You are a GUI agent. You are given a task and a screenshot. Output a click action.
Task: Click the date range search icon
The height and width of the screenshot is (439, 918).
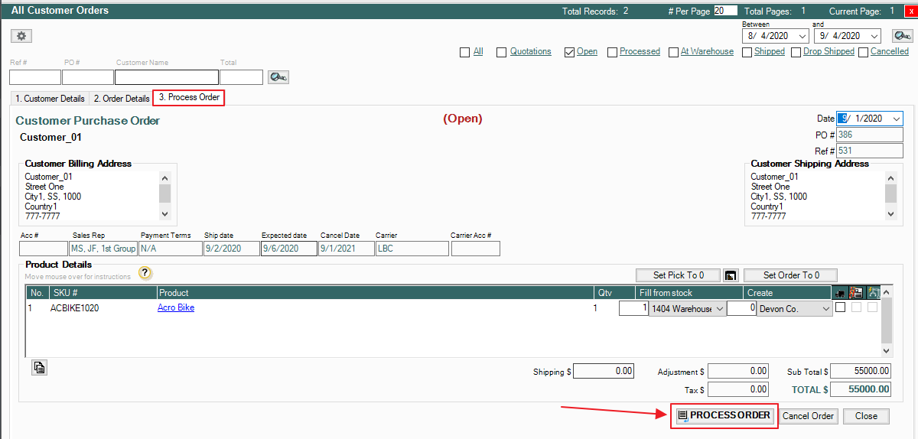pos(899,36)
